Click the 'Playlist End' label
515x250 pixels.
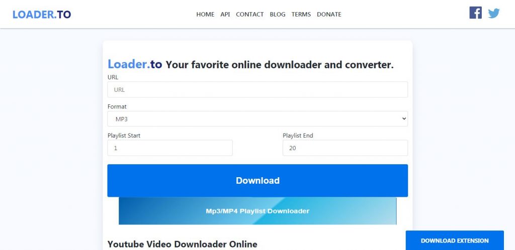(298, 136)
